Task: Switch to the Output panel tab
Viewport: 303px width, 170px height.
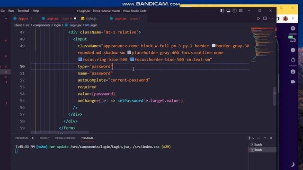Action: click(45, 138)
